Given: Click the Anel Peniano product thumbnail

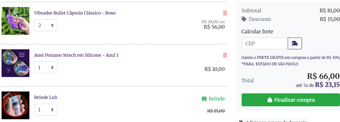Looking at the screenshot, I should (15, 63).
